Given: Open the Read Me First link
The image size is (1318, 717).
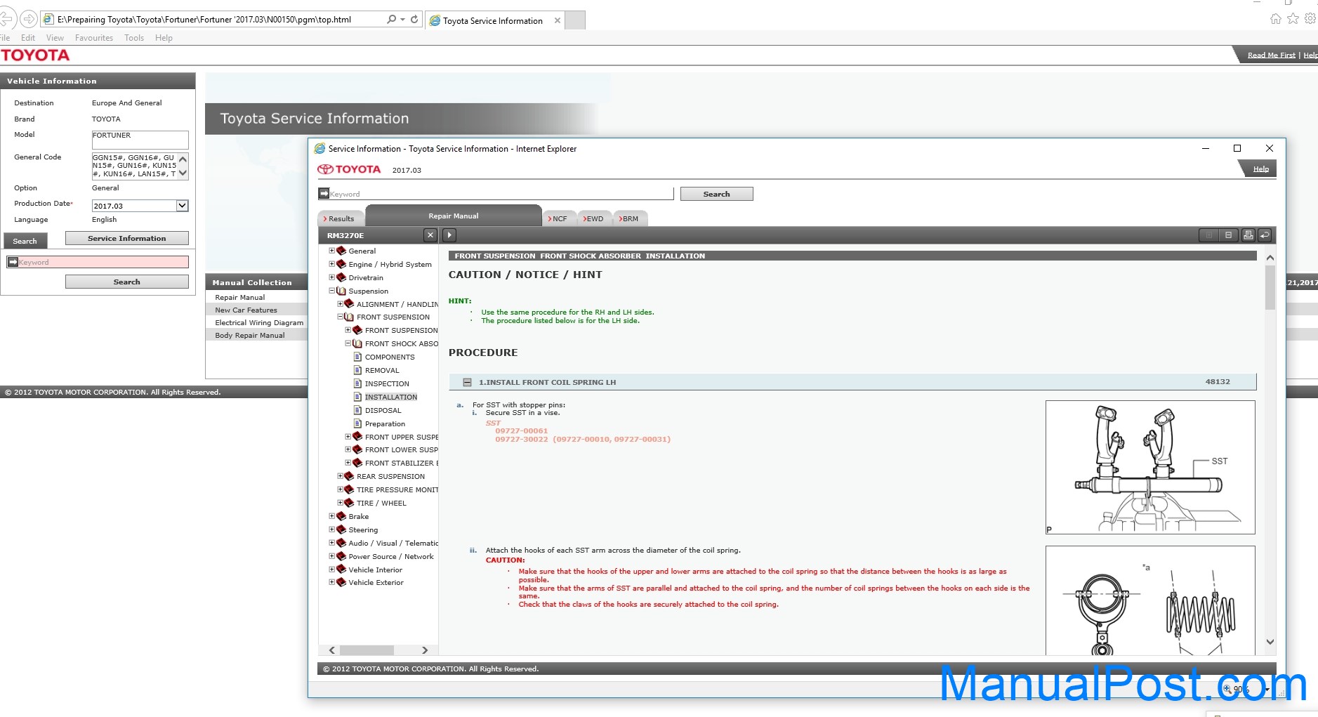Looking at the screenshot, I should click(x=1271, y=55).
